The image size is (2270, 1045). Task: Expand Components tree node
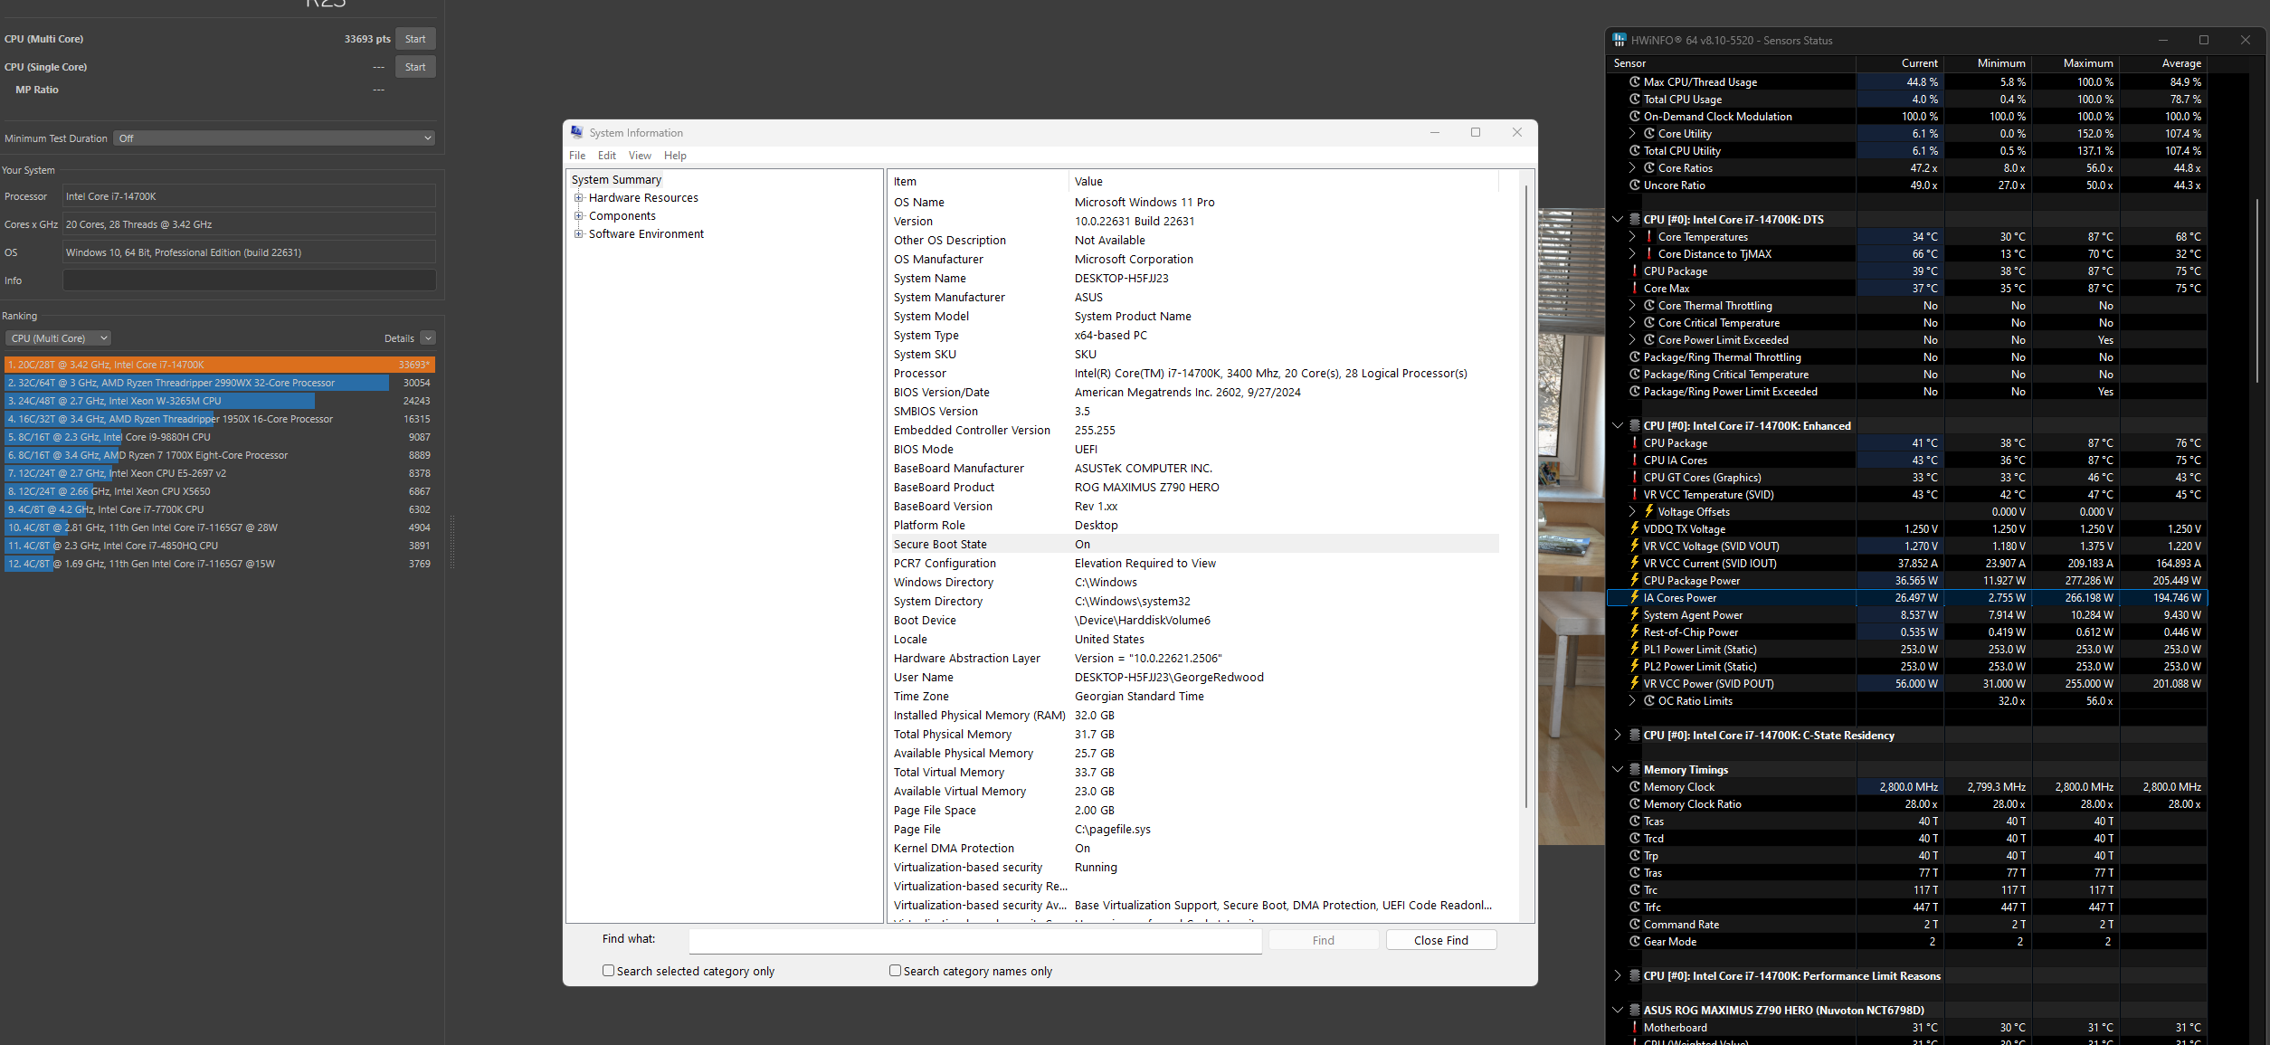coord(579,215)
